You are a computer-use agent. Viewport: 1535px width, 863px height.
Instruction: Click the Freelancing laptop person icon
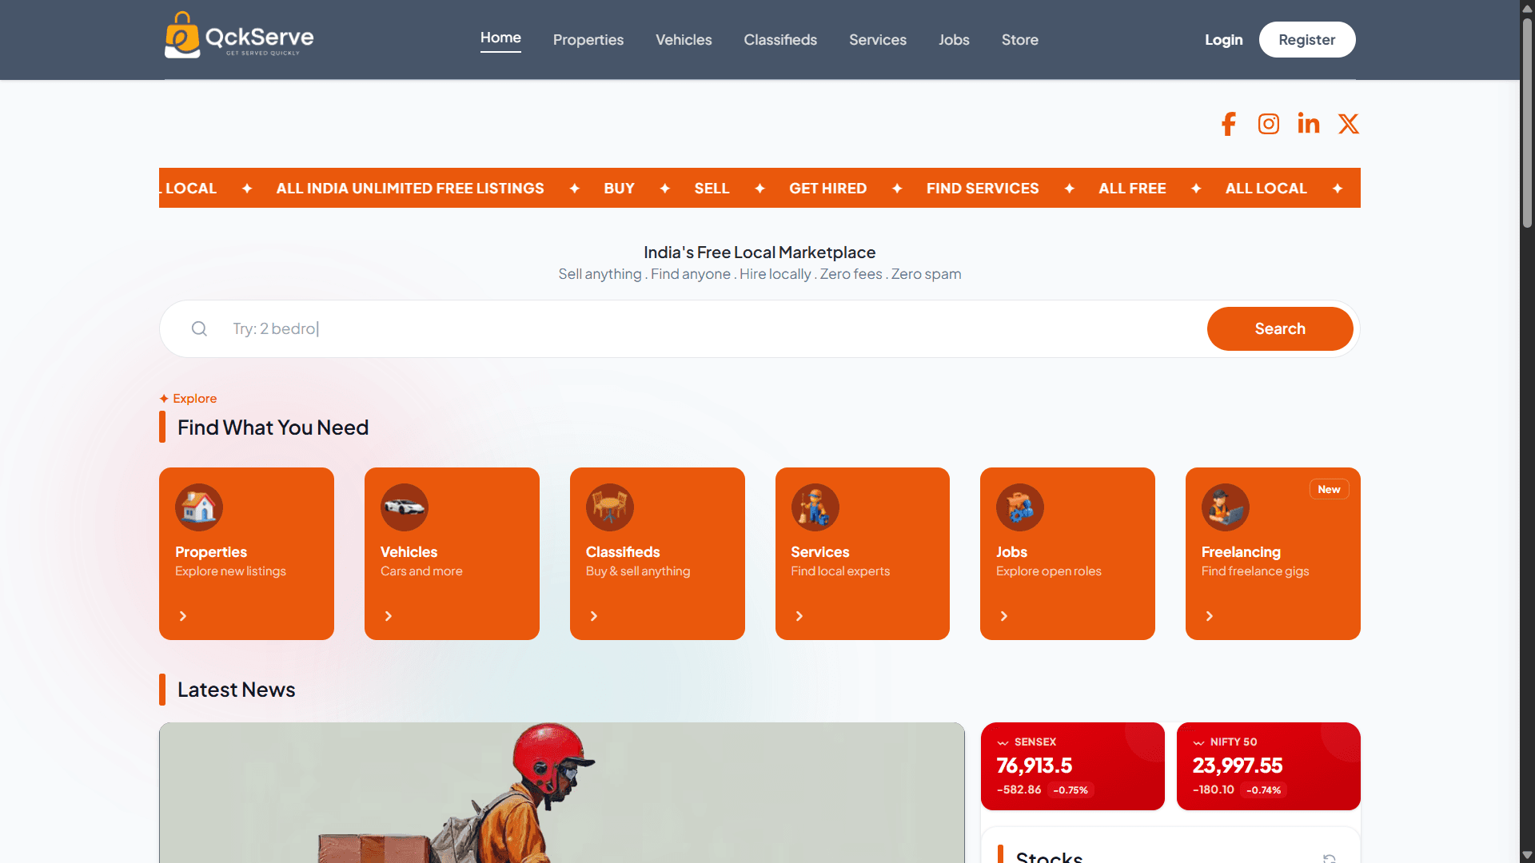(x=1226, y=507)
